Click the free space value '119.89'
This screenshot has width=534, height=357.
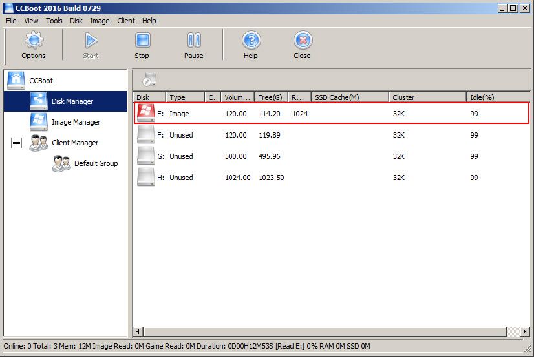click(270, 135)
